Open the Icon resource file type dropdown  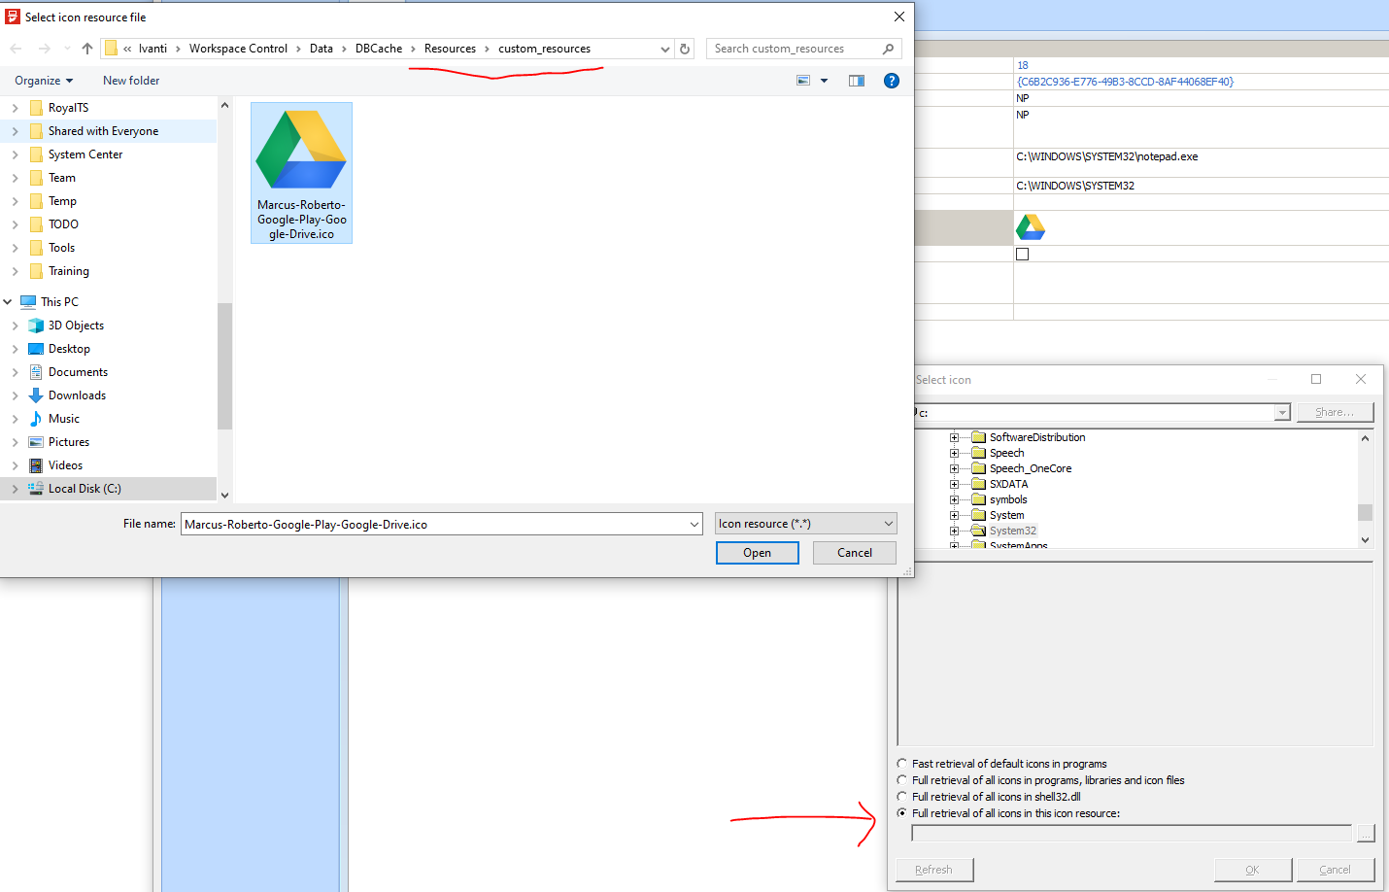[x=805, y=523]
